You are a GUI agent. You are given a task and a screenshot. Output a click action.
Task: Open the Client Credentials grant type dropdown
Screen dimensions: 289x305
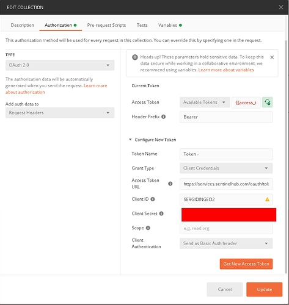226,168
